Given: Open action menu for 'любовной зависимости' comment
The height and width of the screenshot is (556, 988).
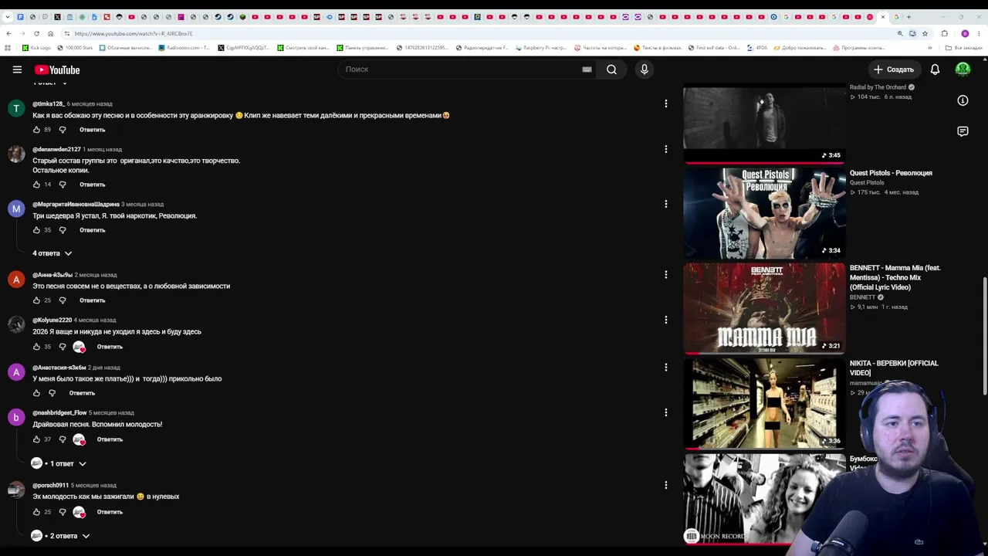Looking at the screenshot, I should click(x=666, y=274).
